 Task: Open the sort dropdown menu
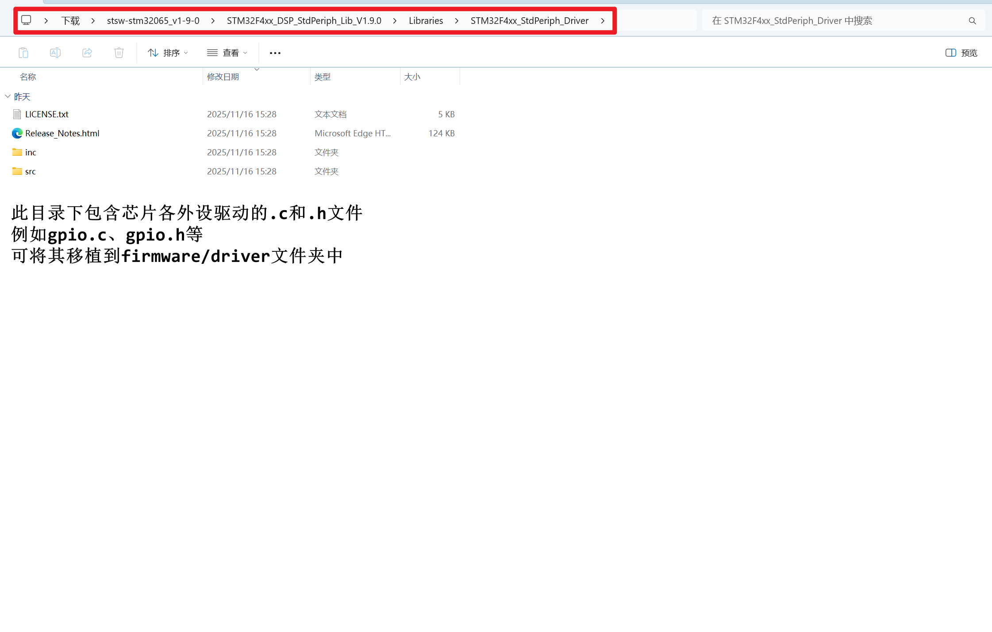pos(168,53)
